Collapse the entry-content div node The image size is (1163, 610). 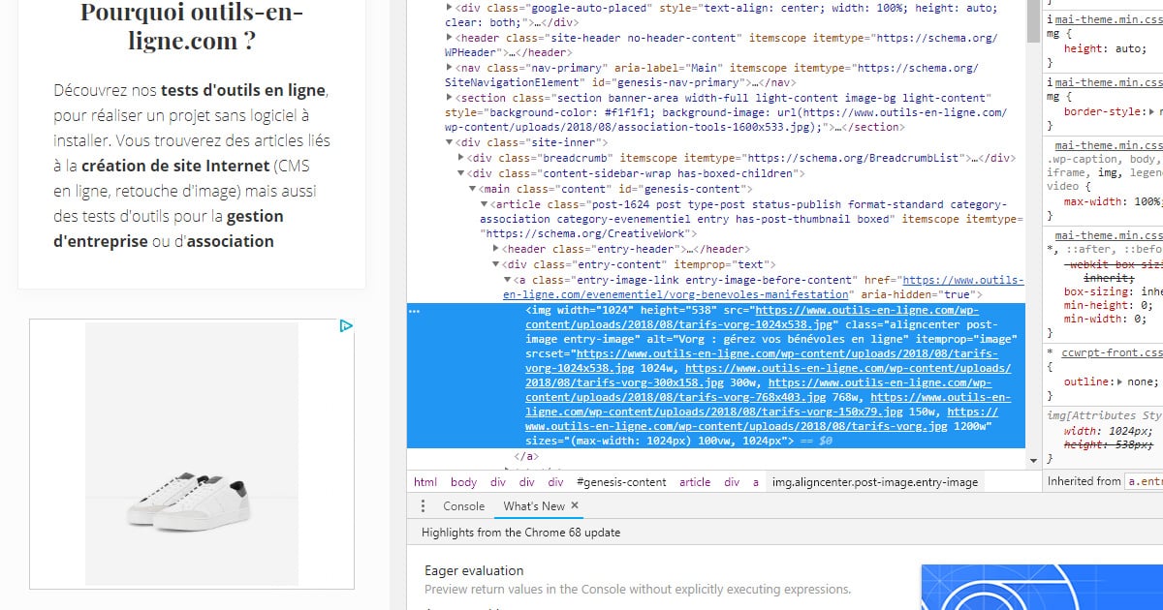click(x=495, y=264)
